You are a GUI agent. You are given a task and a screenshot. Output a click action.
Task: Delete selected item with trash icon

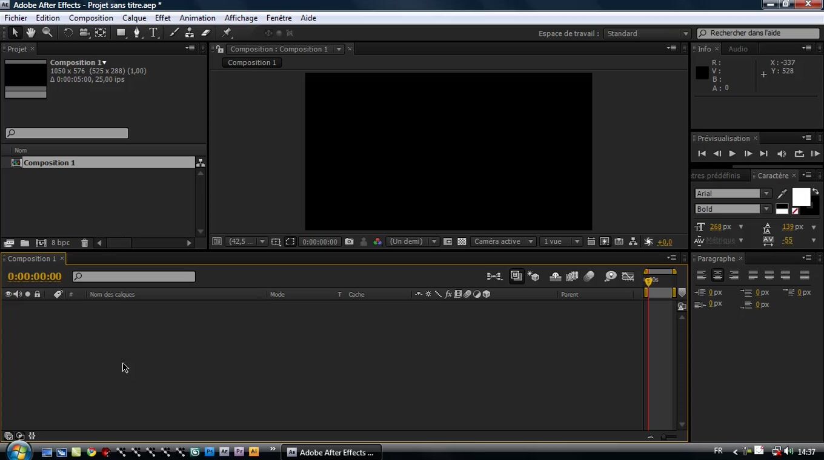(x=85, y=243)
